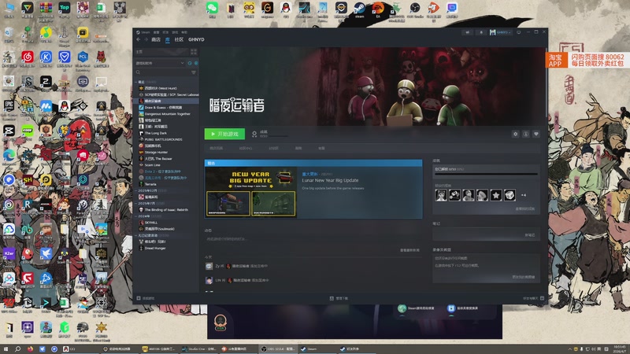Click the activity post input field
The image size is (630, 354).
coord(313,239)
